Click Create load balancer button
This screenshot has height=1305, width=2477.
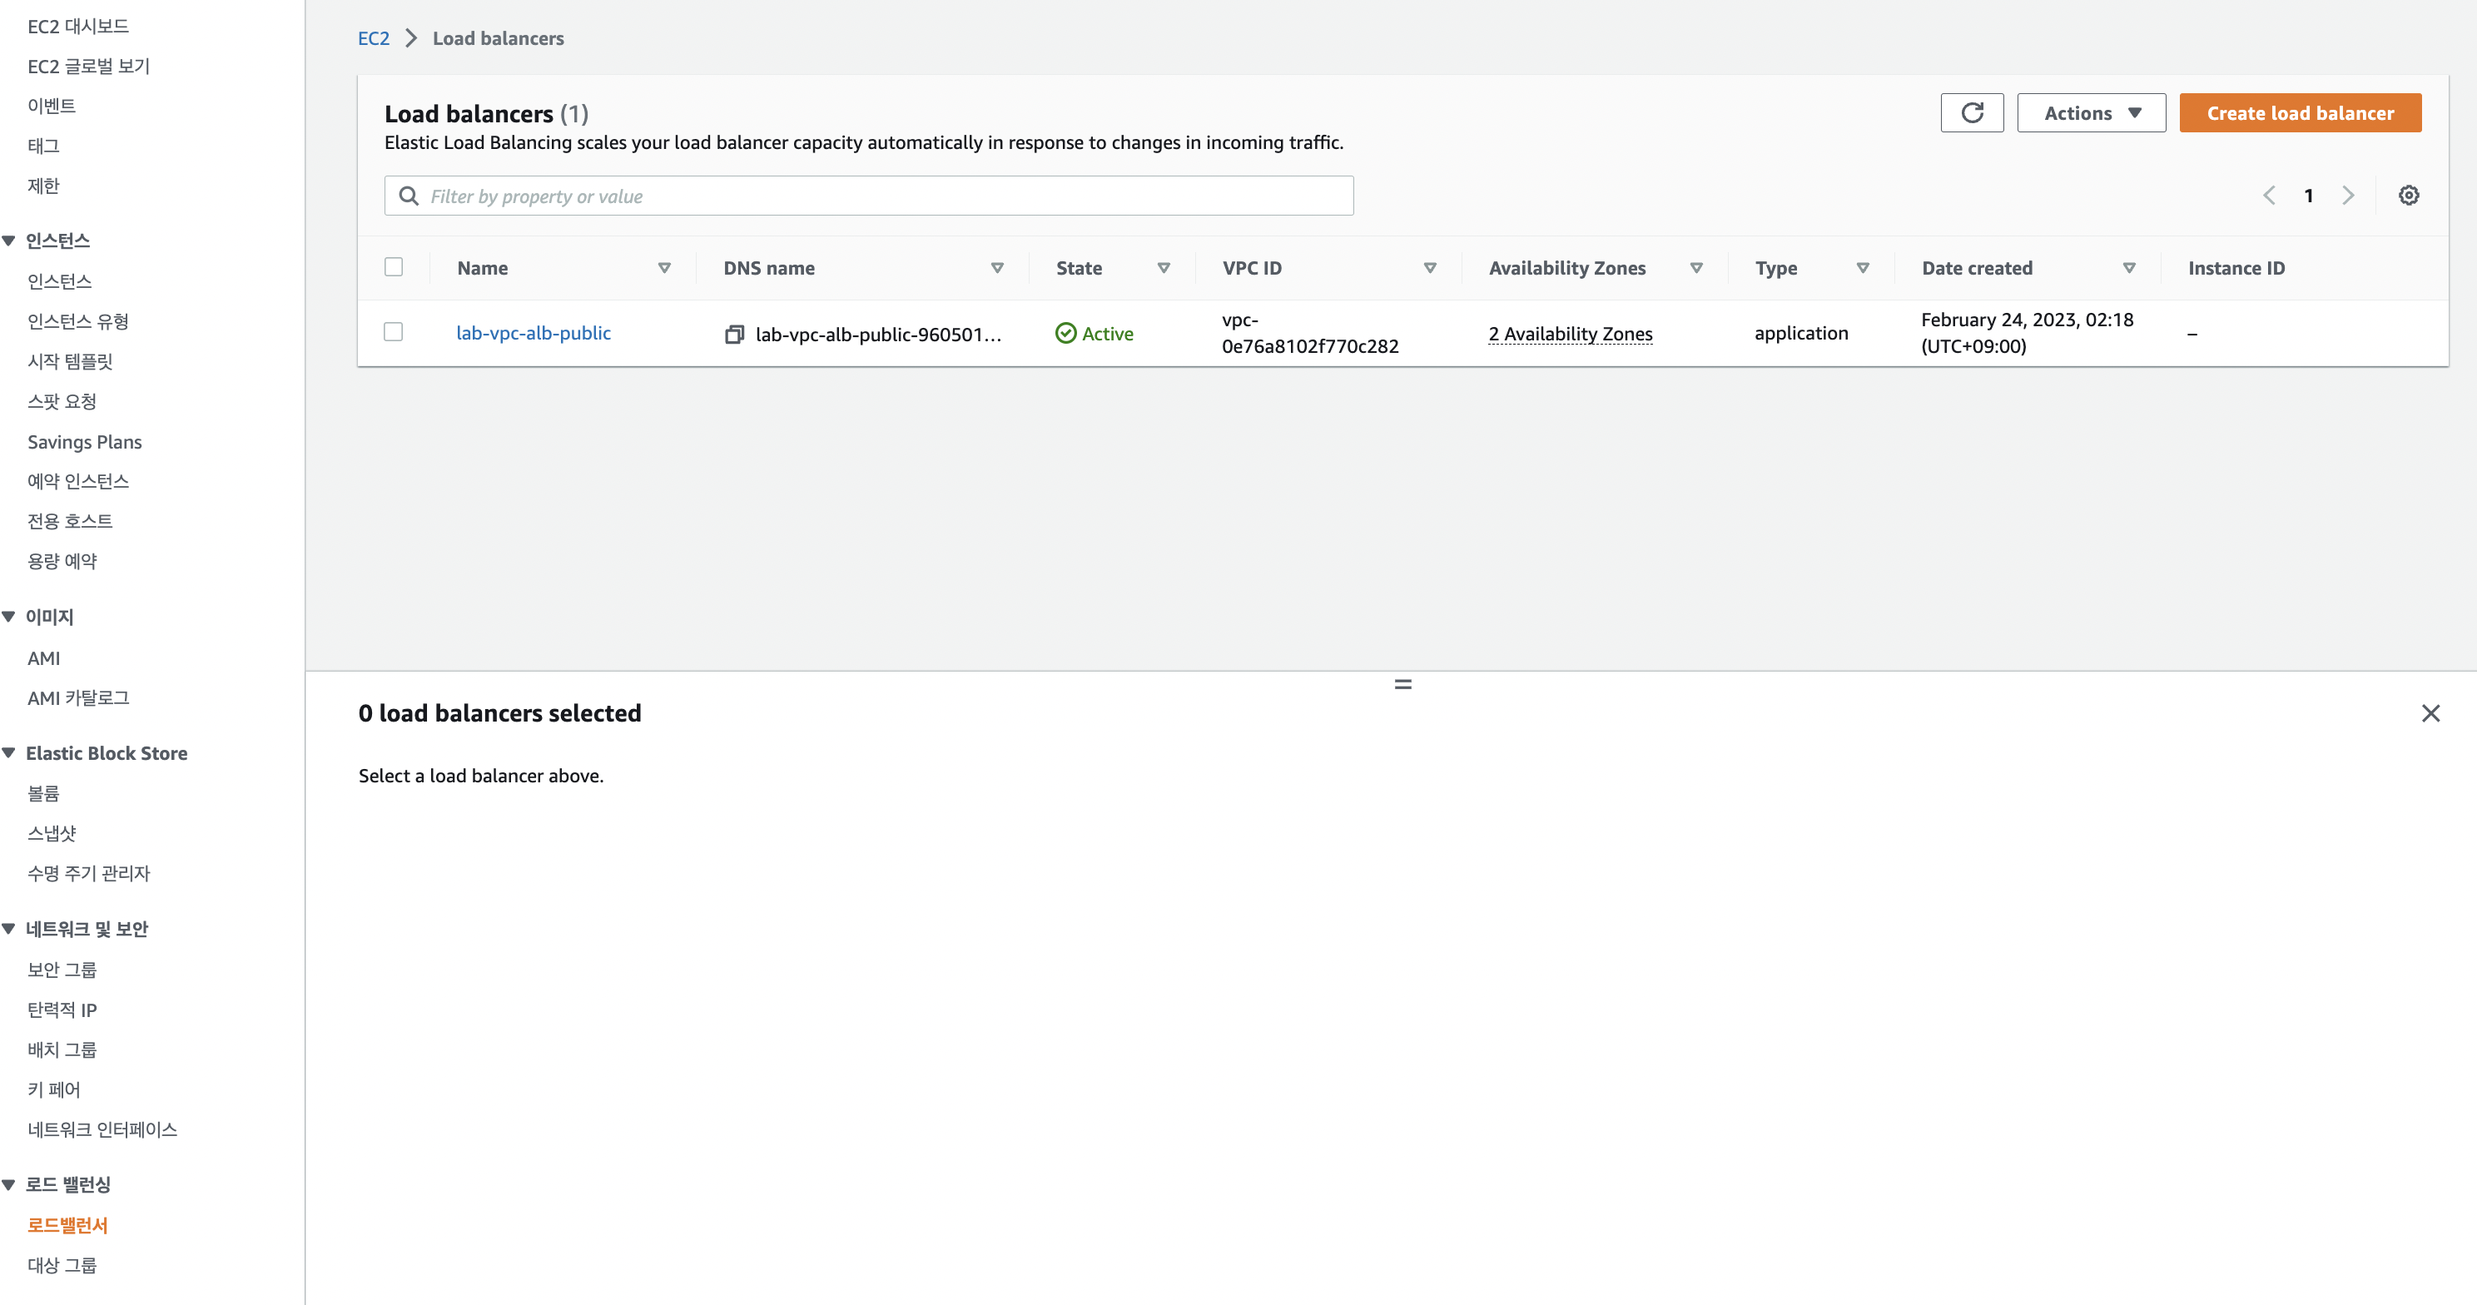[x=2299, y=112]
